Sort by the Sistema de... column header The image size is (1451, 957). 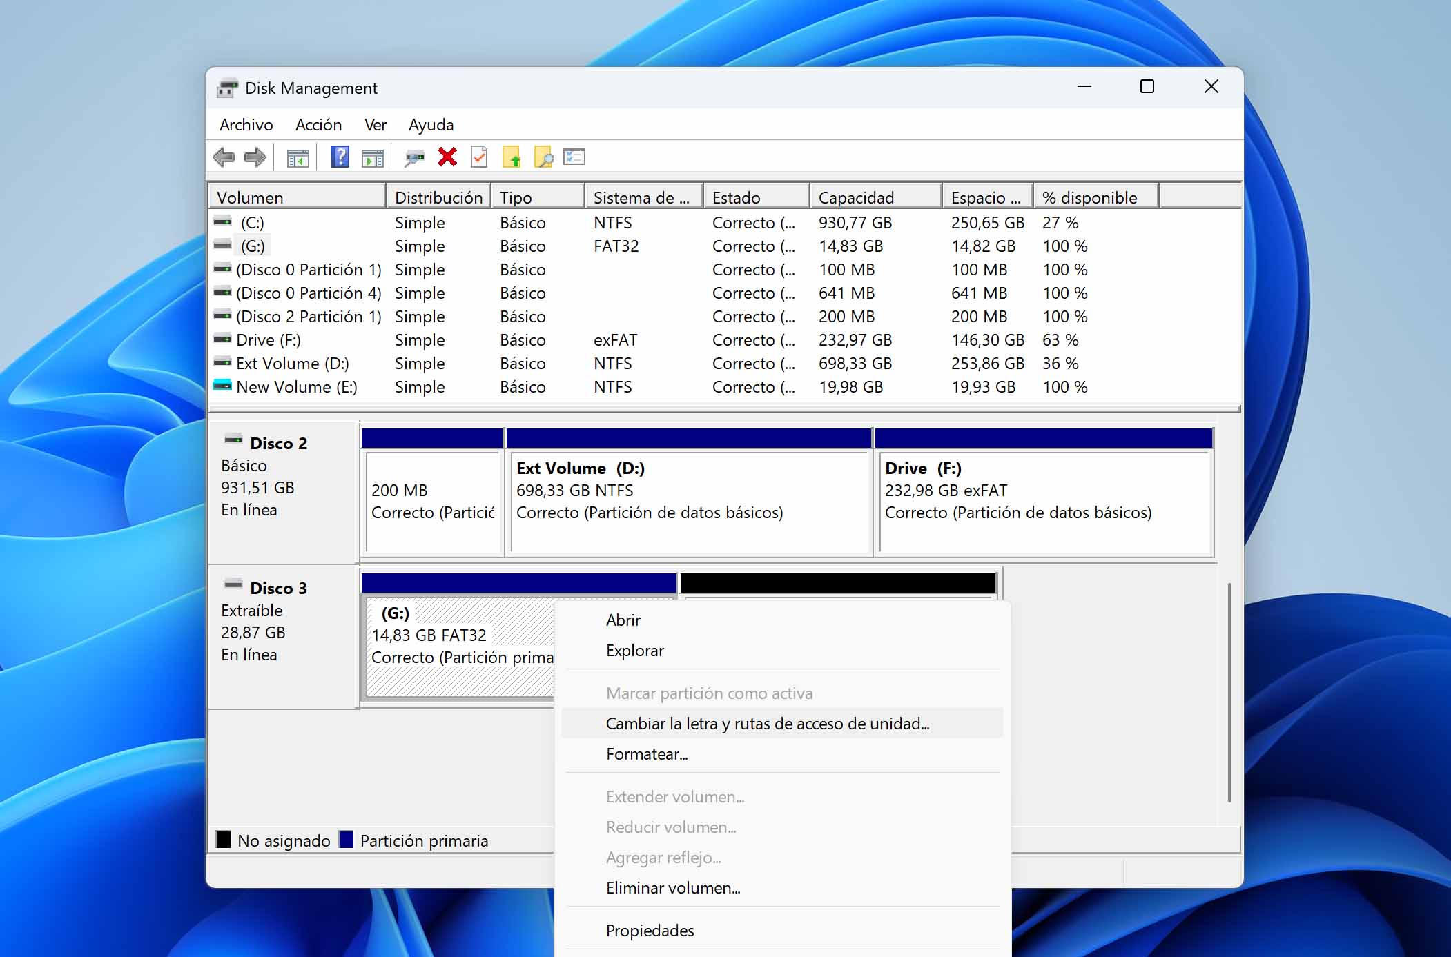[644, 197]
